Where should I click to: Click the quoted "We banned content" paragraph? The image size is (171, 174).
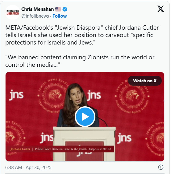80,61
